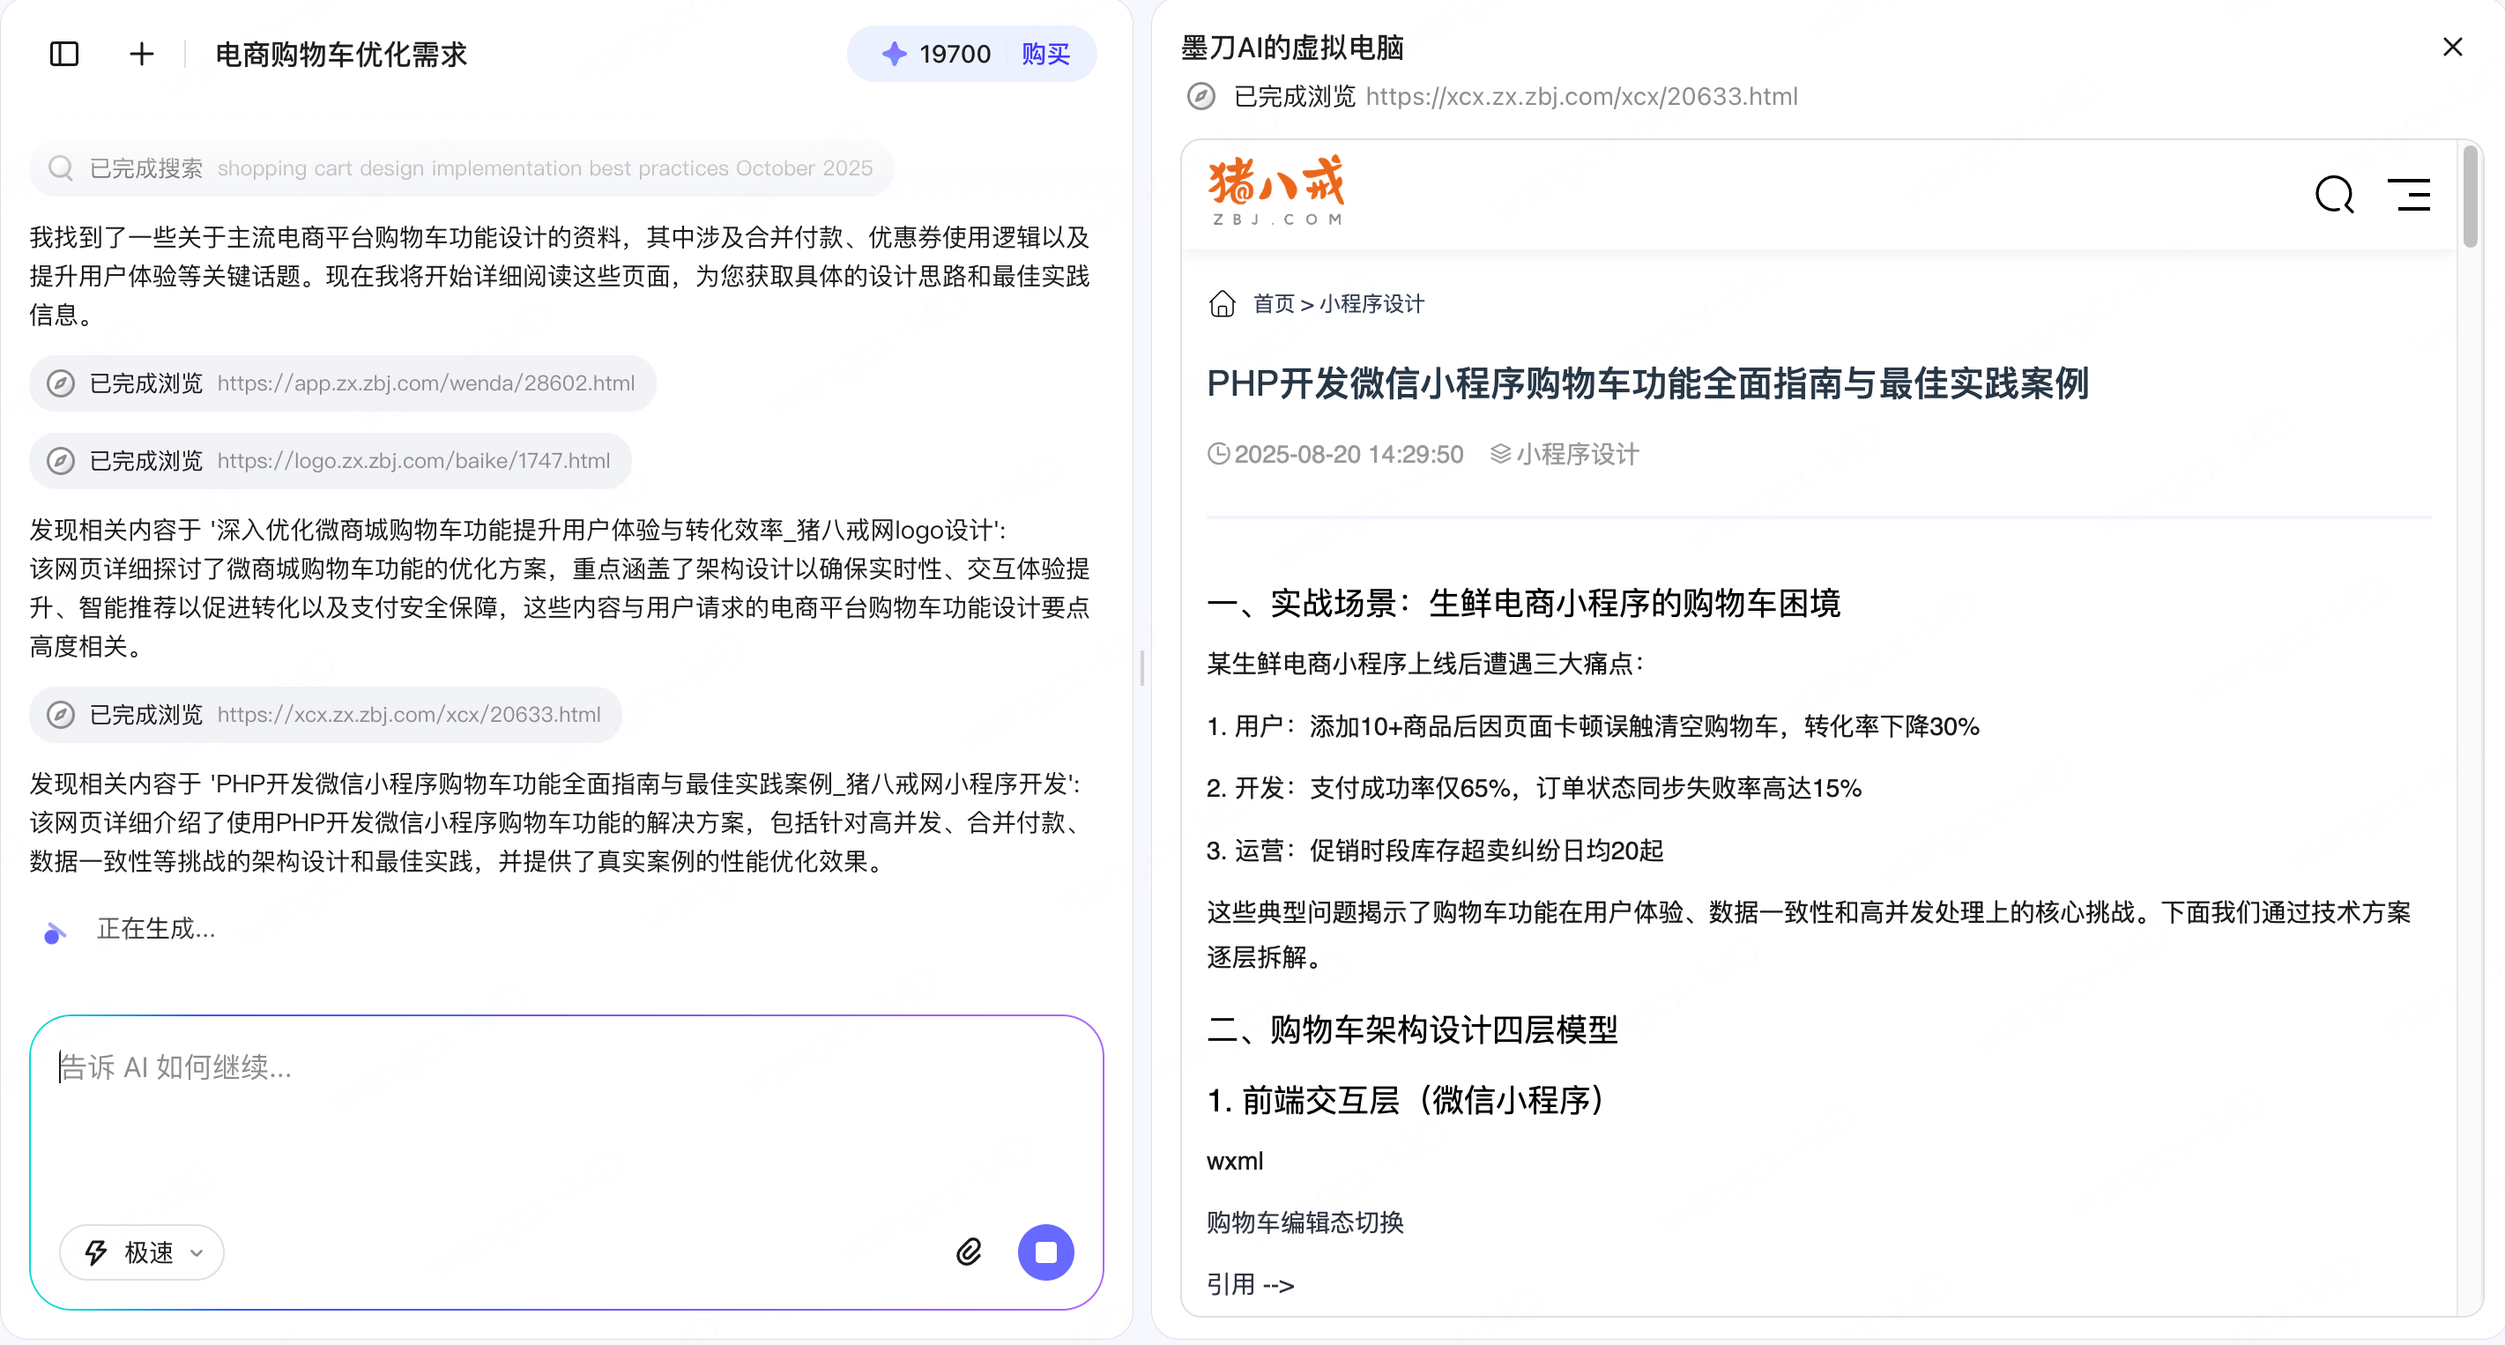
Task: Open the 小程序设计 breadcrumb link
Action: coord(1371,303)
